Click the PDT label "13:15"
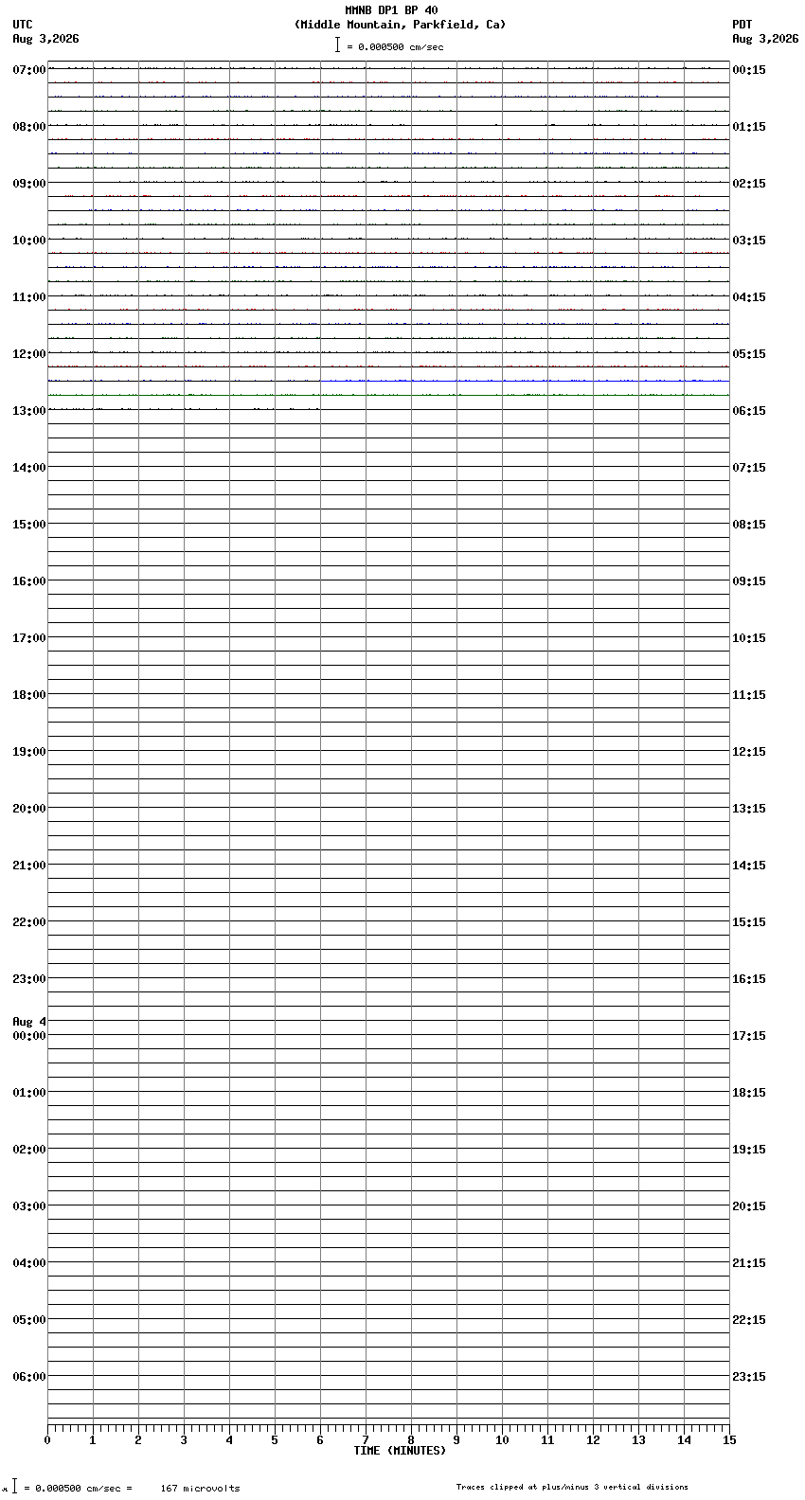Viewport: 805px width, 1500px height. tap(749, 809)
